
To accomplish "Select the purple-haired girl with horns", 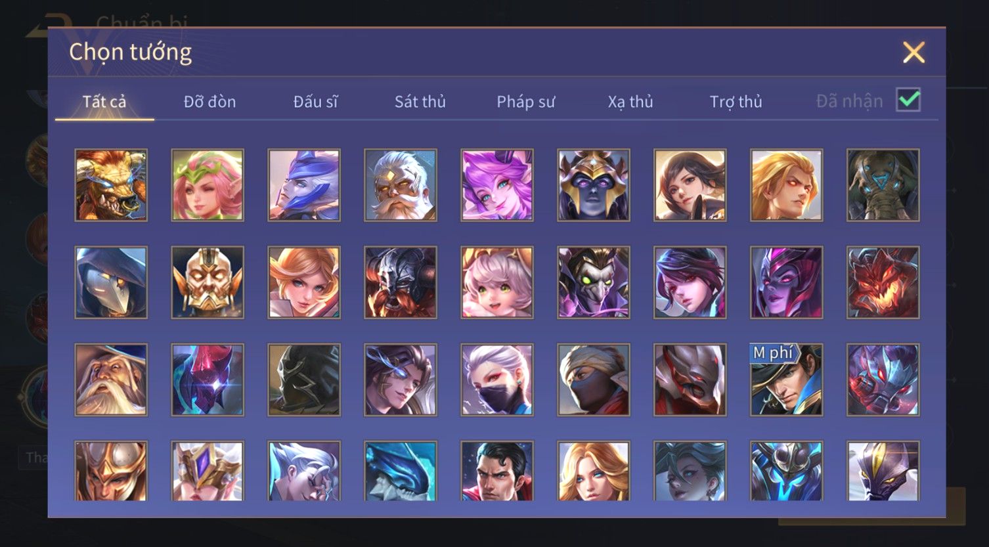I will 497,185.
